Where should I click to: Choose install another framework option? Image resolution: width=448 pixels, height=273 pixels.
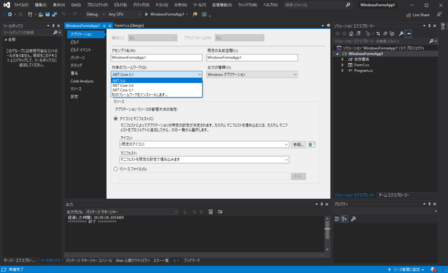pos(157,94)
